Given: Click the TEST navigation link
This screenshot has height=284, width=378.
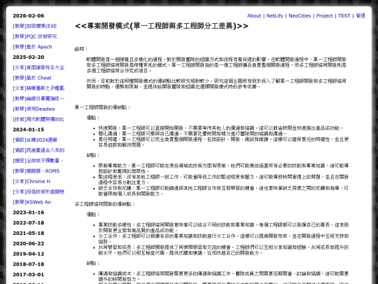Looking at the screenshot, I should [x=344, y=15].
